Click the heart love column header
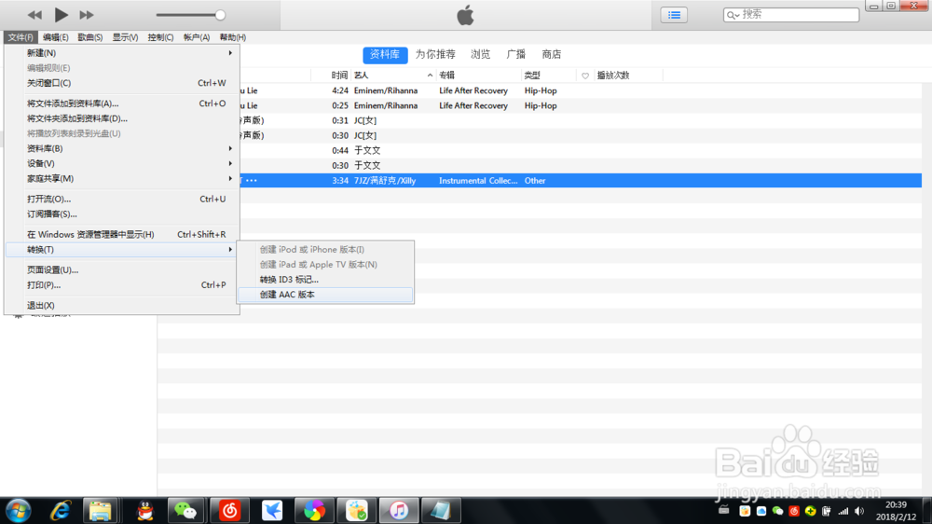This screenshot has width=932, height=524. (x=585, y=76)
